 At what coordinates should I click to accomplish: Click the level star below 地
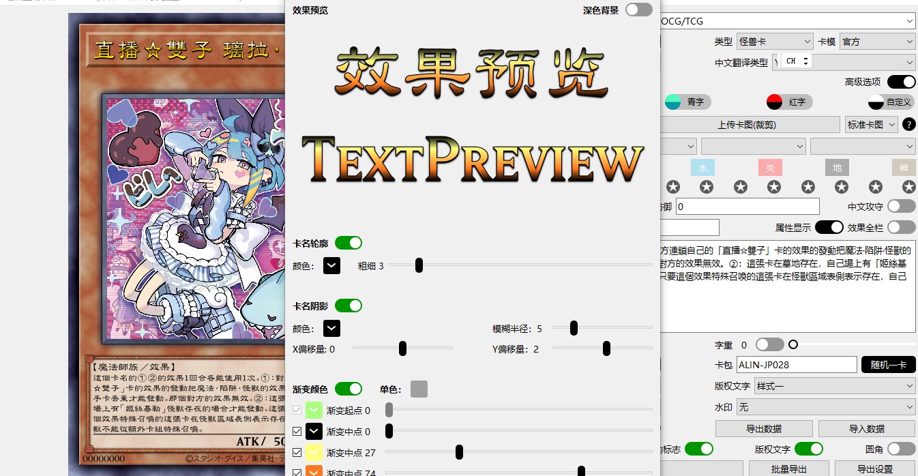pos(842,186)
